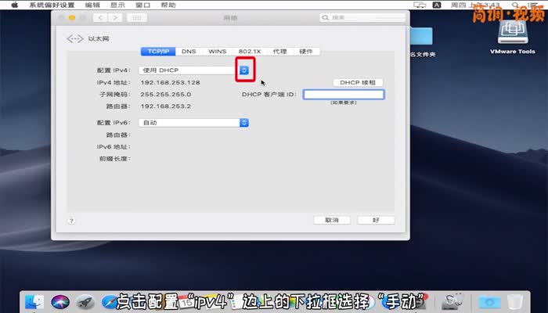This screenshot has width=548, height=313.
Task: Open the 窗口 (Window) menu
Action: (143, 5)
